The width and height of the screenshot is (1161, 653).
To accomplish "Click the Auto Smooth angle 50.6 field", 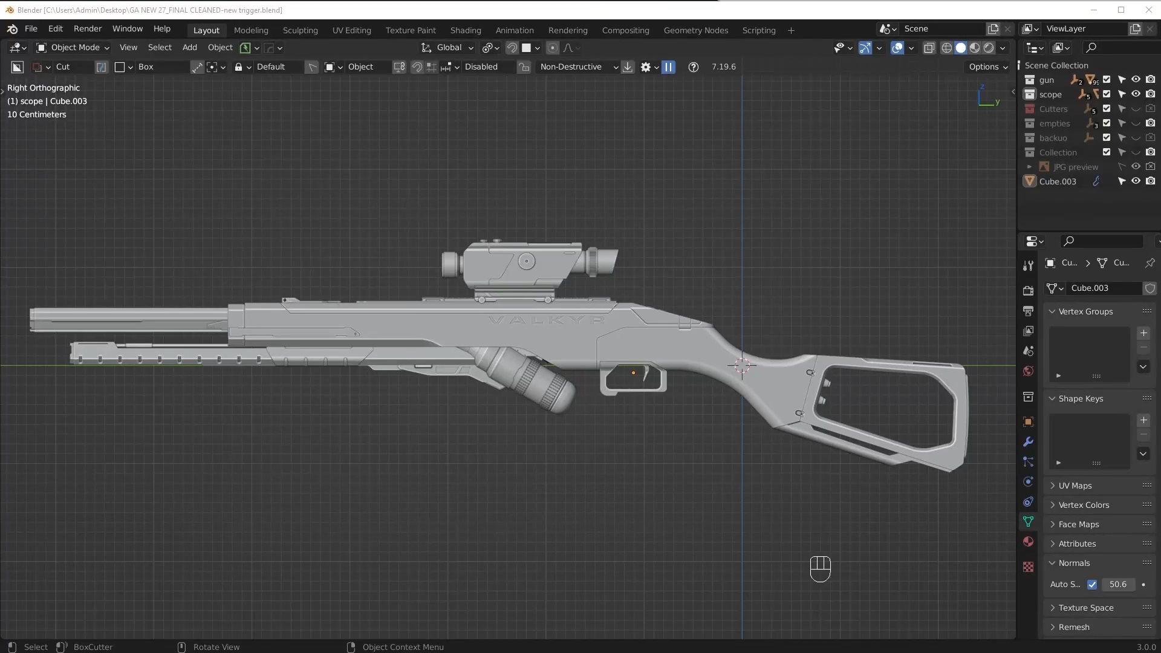I will tap(1117, 585).
